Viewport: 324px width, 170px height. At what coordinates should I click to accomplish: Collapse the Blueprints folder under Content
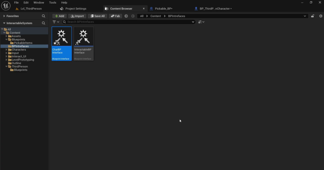pyautogui.click(x=6, y=39)
